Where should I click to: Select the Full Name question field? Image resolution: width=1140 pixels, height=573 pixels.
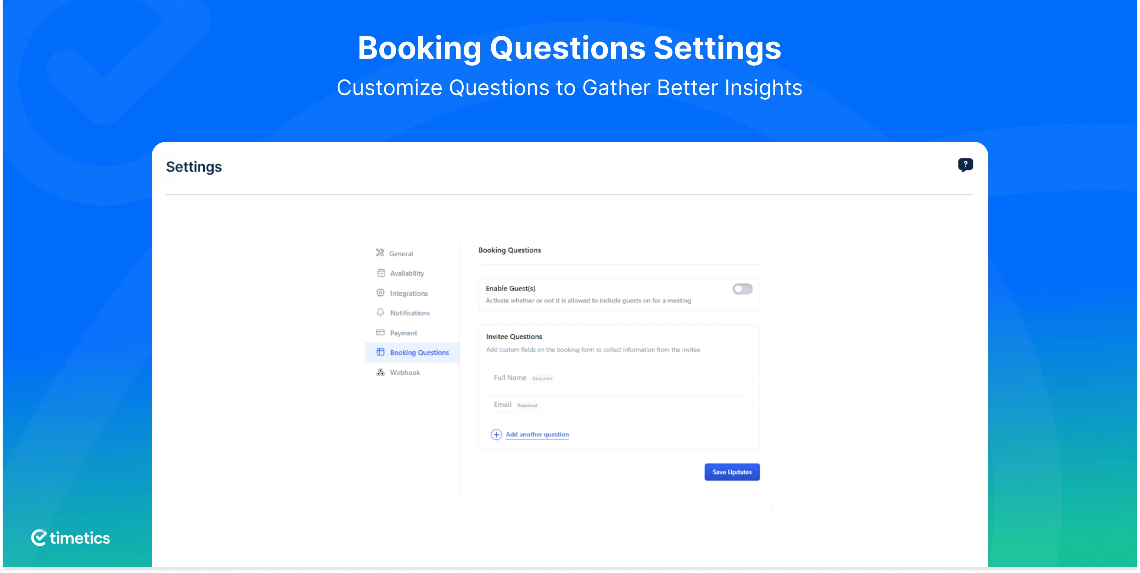619,378
